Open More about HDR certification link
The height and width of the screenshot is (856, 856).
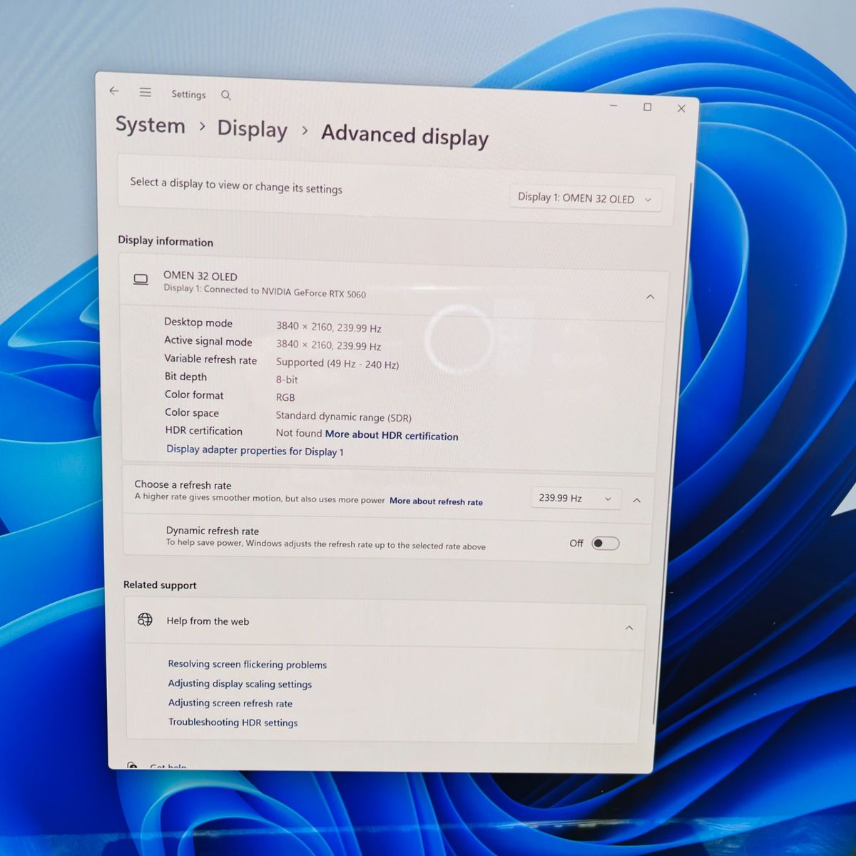tap(392, 435)
